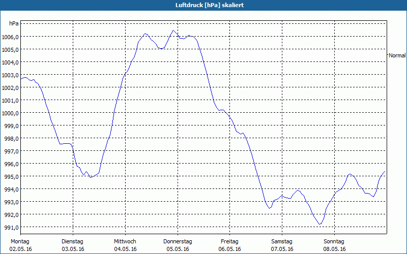Screen dimensions: 407x254
Task: Click the date 02.05.16
Action: click(20, 249)
